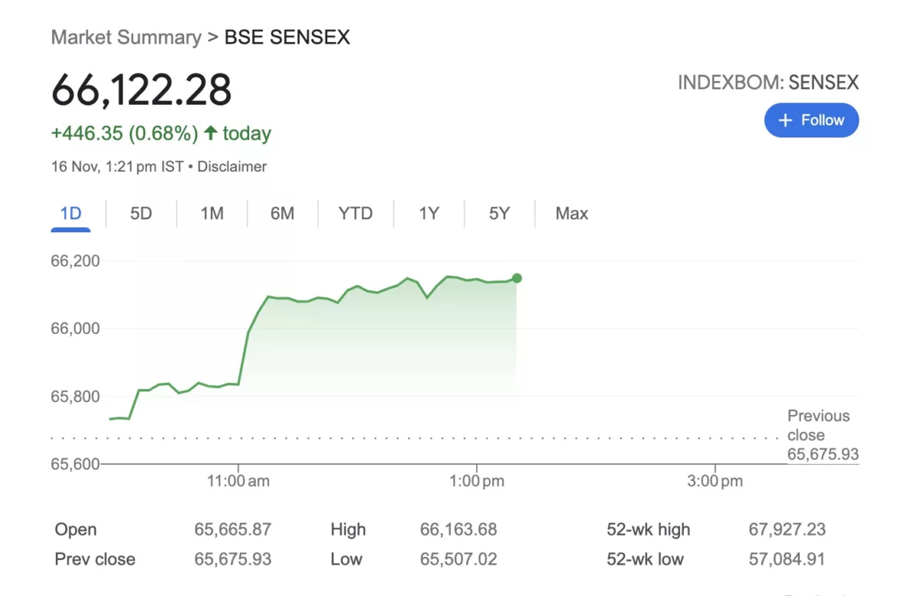Viewport: 920px width, 596px height.
Task: Click the 66,122.28 index value
Action: pyautogui.click(x=141, y=90)
